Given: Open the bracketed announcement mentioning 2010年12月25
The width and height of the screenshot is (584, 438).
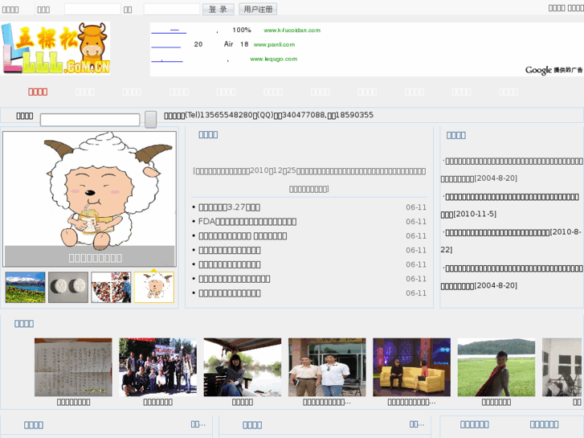Looking at the screenshot, I should pyautogui.click(x=309, y=180).
